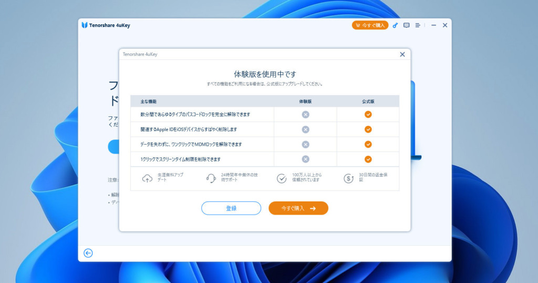538x283 pixels.
Task: Click orange check in Screen Time row
Action: (x=368, y=159)
